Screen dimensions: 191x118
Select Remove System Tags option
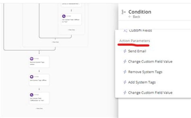click(x=145, y=72)
